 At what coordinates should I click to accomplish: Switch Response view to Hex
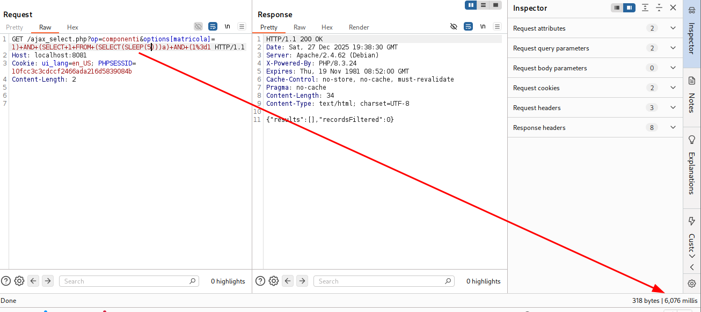pos(327,27)
